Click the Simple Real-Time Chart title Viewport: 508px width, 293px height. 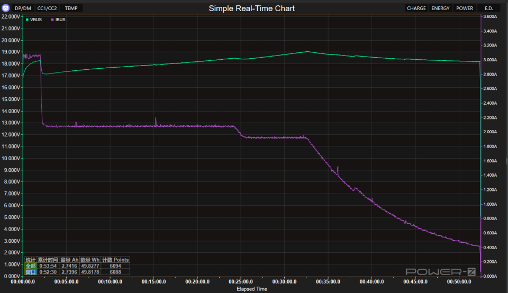pyautogui.click(x=252, y=8)
